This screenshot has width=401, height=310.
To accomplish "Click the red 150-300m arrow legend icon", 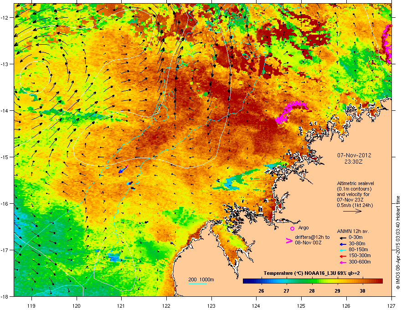I will (x=343, y=256).
